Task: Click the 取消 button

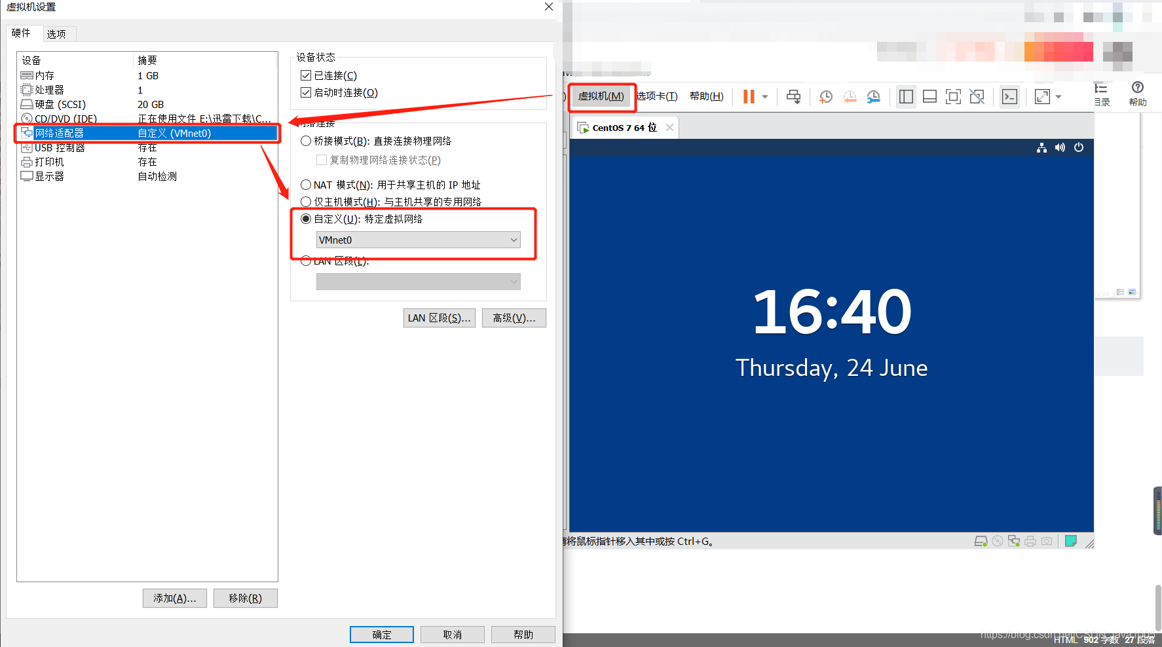Action: point(453,635)
